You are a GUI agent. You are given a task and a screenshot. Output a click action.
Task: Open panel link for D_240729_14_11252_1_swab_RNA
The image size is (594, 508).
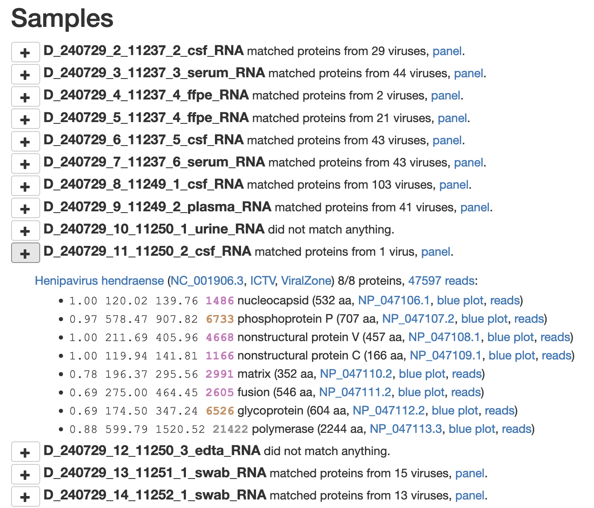pos(470,496)
